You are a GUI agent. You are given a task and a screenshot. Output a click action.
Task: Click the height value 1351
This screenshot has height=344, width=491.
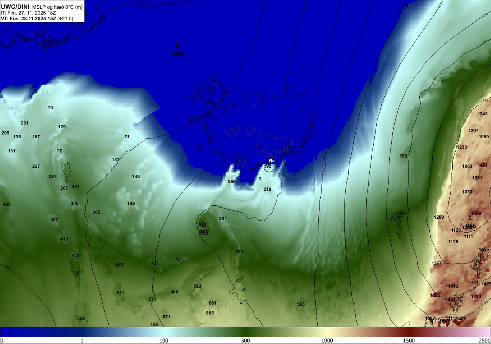[x=477, y=178]
